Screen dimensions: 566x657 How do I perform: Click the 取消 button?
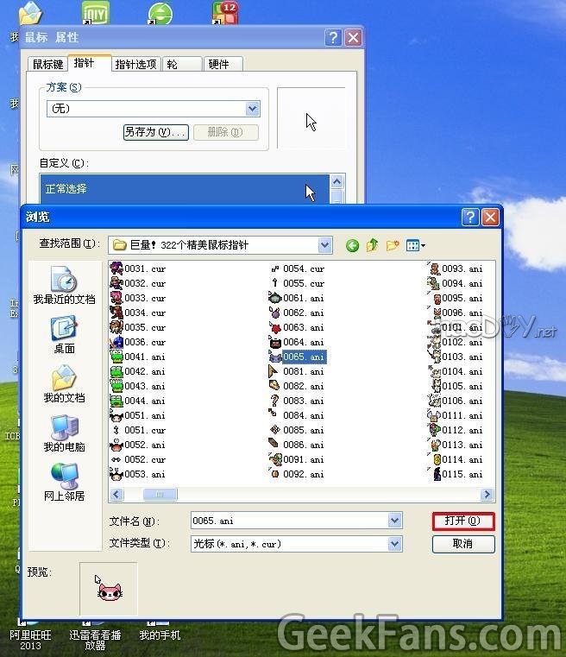click(463, 544)
